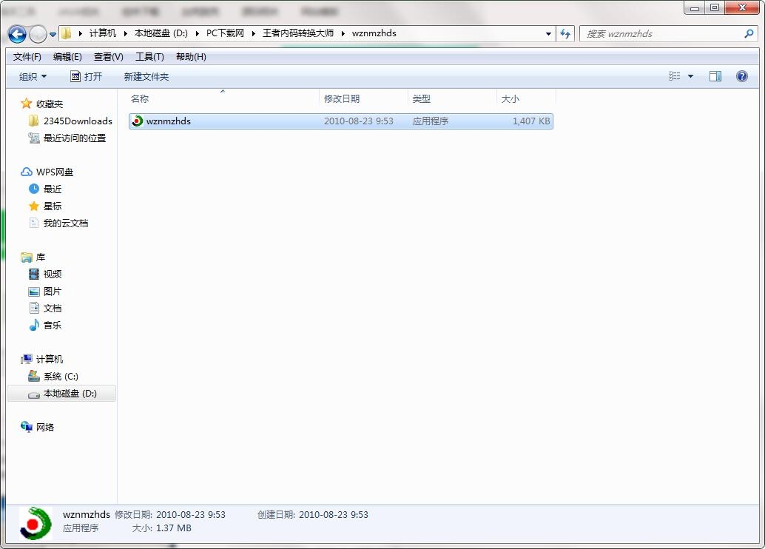Click the 创建日期 value in details pane
This screenshot has width=765, height=549.
(x=333, y=515)
